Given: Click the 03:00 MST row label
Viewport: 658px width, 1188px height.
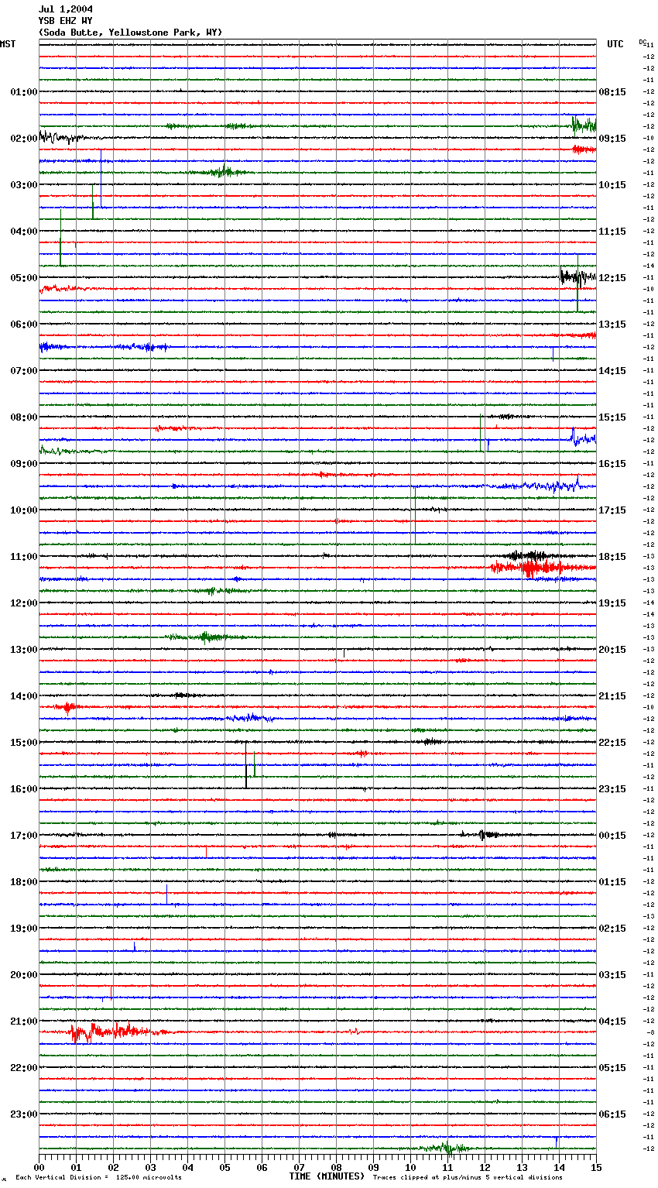Looking at the screenshot, I should point(23,185).
